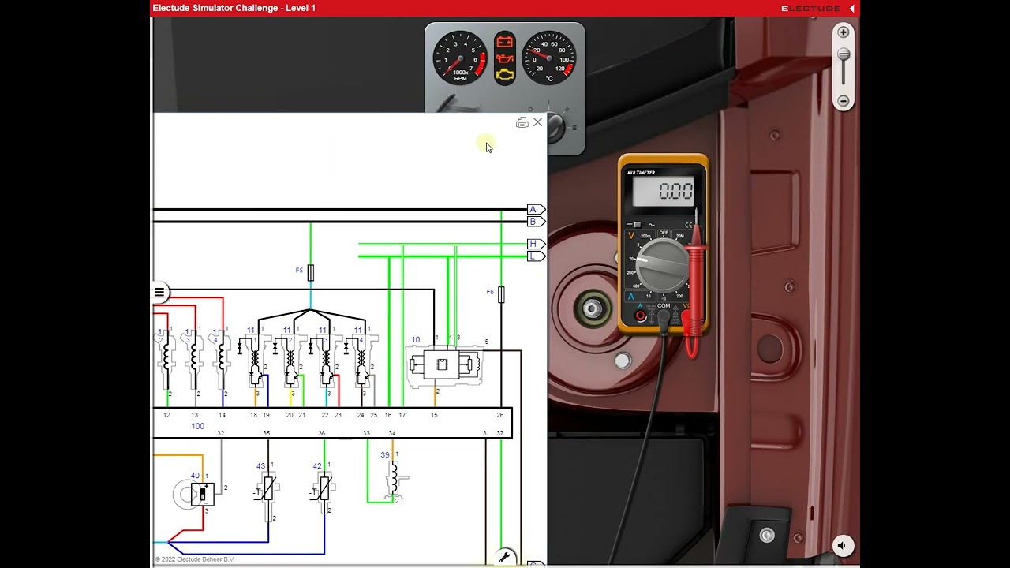
Task: Collapse the Electude header arrow
Action: pos(852,8)
